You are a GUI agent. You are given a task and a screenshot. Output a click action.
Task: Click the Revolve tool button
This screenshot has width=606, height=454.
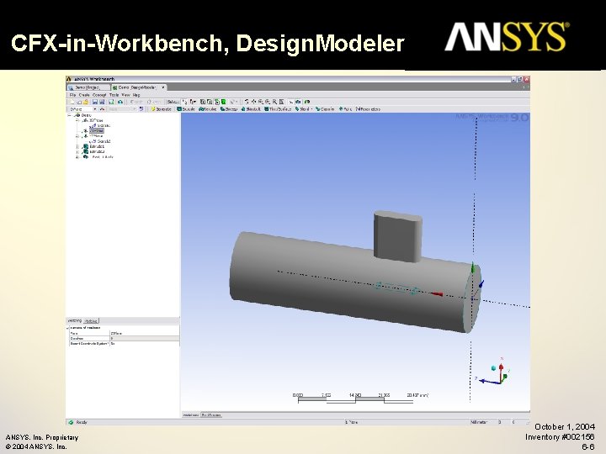coord(208,109)
